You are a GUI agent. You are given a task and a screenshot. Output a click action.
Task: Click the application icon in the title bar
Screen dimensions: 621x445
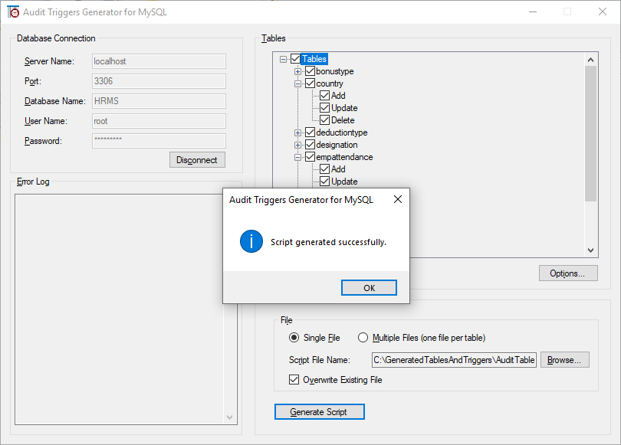tap(14, 11)
